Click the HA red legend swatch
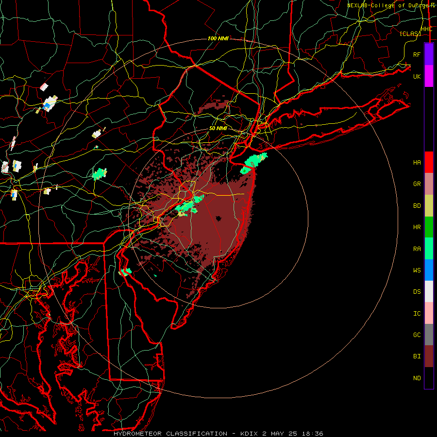 [429, 162]
